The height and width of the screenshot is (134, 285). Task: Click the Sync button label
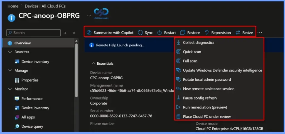click(149, 33)
